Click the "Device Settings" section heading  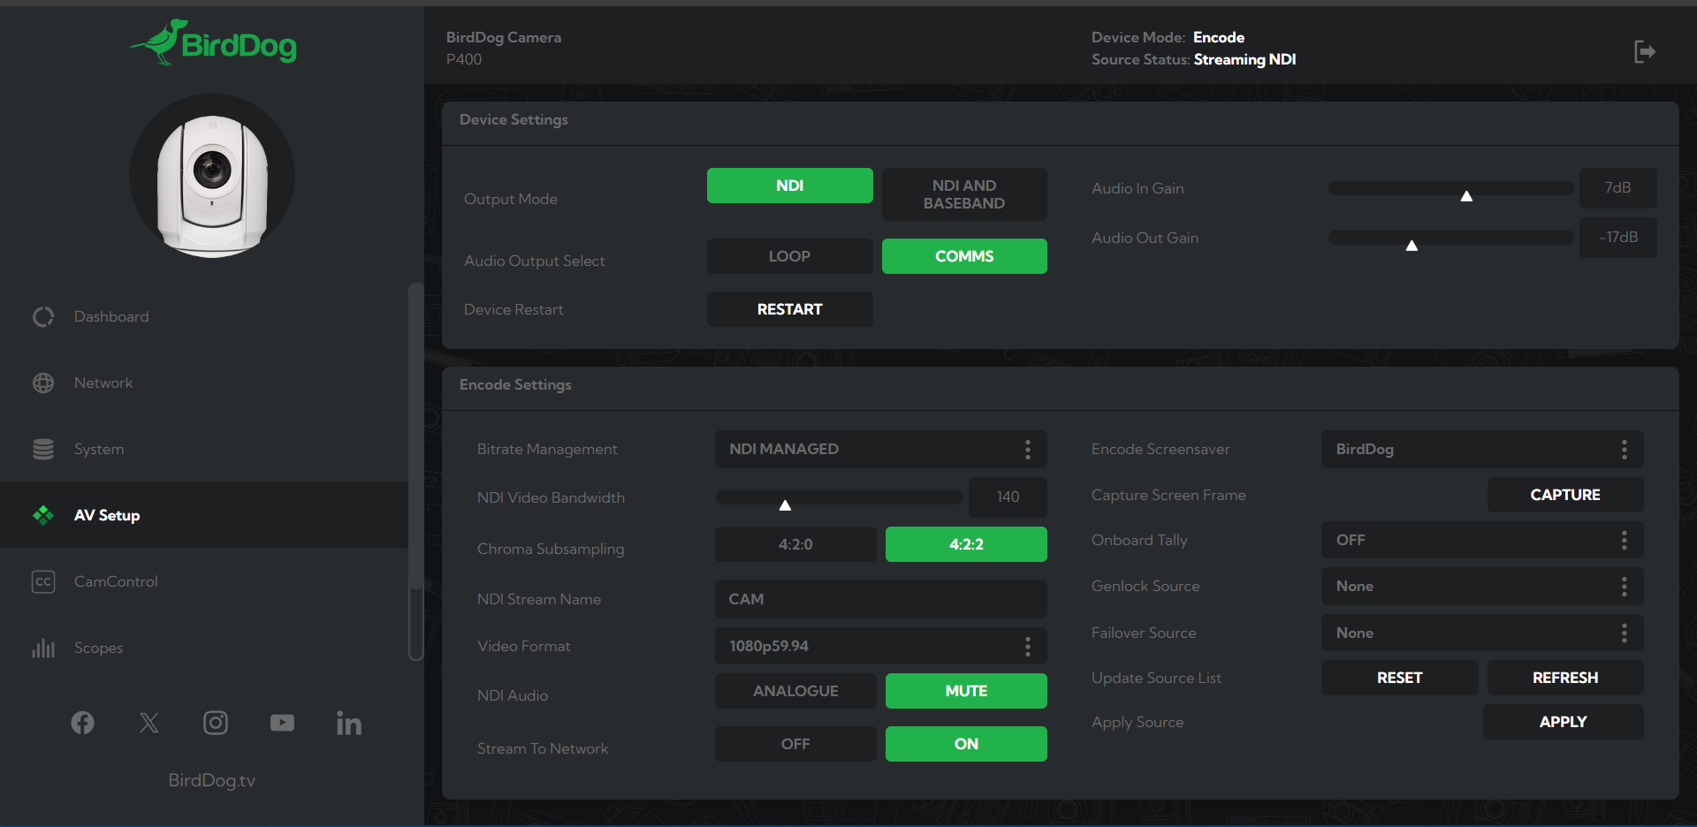click(x=514, y=119)
